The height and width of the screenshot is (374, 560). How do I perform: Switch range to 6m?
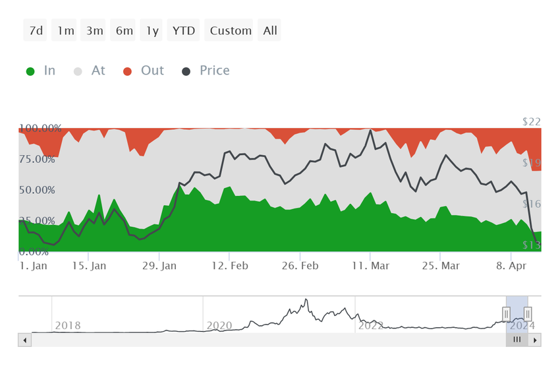tap(123, 30)
